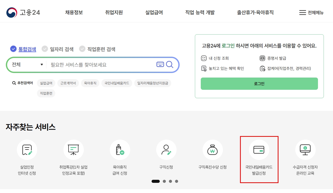The height and width of the screenshot is (193, 333).
Task: Click the magnifier search icon
Action: (170, 65)
